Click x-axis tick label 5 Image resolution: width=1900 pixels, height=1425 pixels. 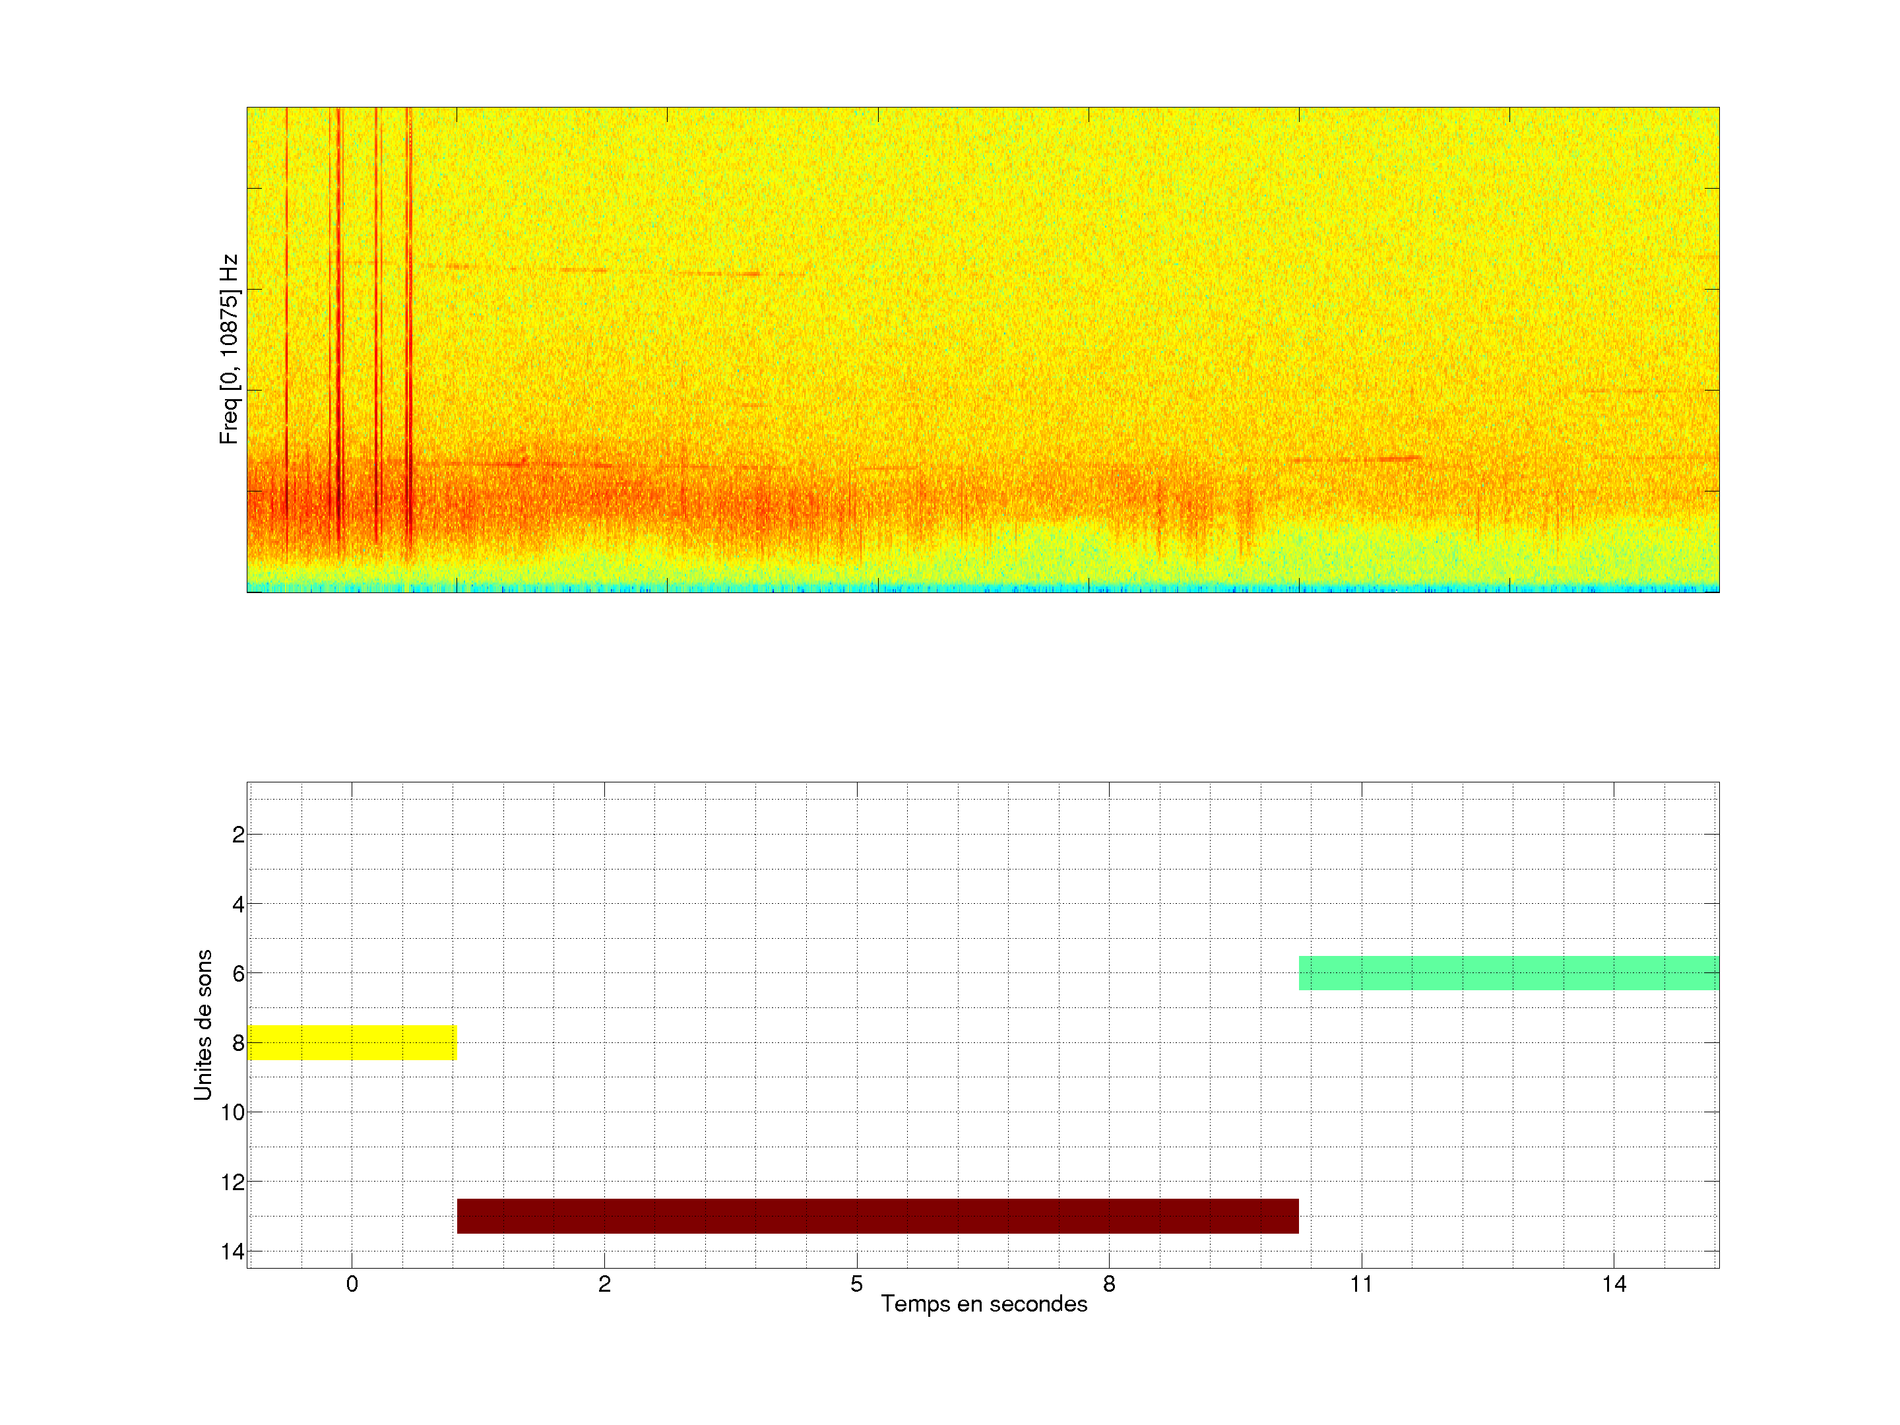pyautogui.click(x=856, y=1284)
